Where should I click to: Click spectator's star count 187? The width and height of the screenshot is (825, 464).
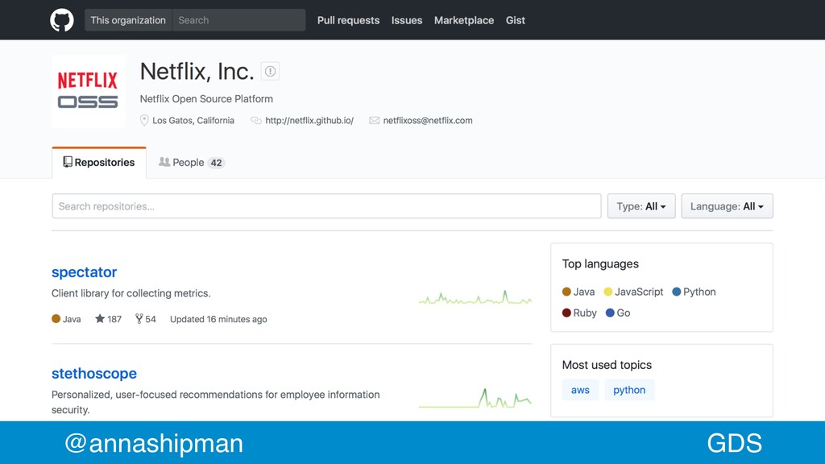[x=114, y=319]
